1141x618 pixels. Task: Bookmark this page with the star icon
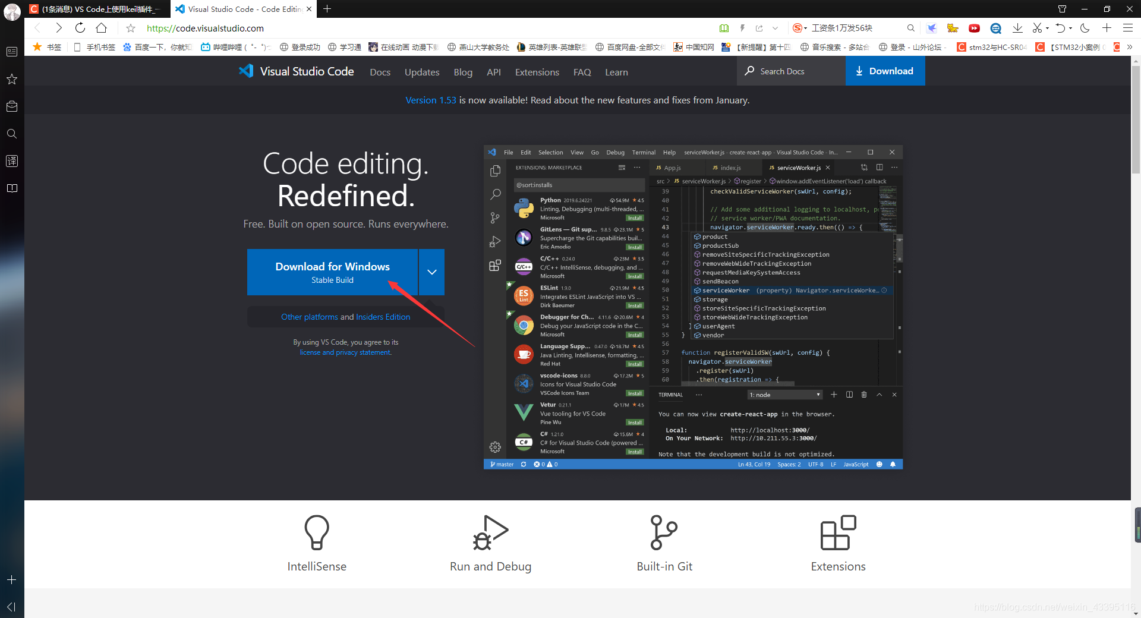(x=131, y=28)
